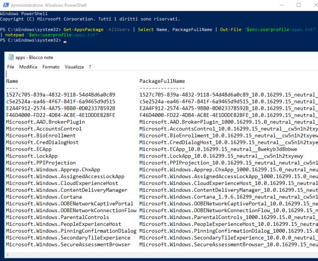Click Get-AppxPackage command text in PowerShell
The width and height of the screenshot is (318, 261).
coord(84,30)
